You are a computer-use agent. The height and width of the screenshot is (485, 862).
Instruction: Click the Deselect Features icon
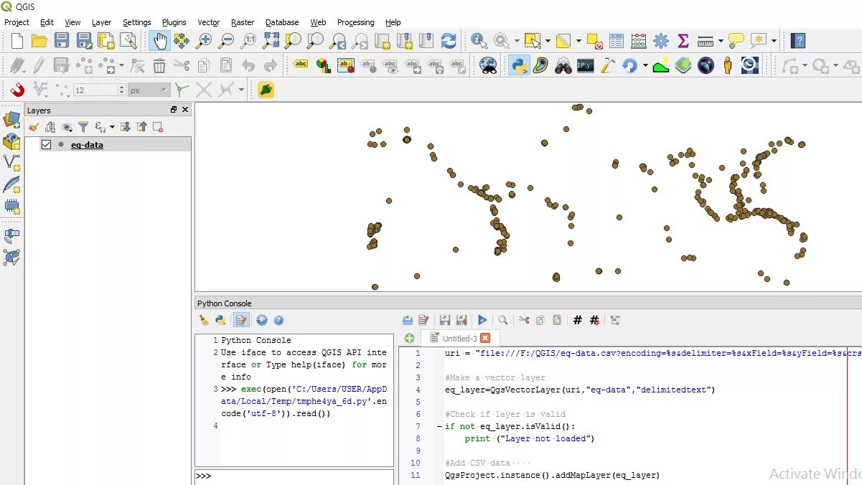click(594, 41)
